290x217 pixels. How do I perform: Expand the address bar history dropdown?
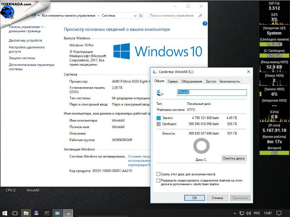point(135,16)
